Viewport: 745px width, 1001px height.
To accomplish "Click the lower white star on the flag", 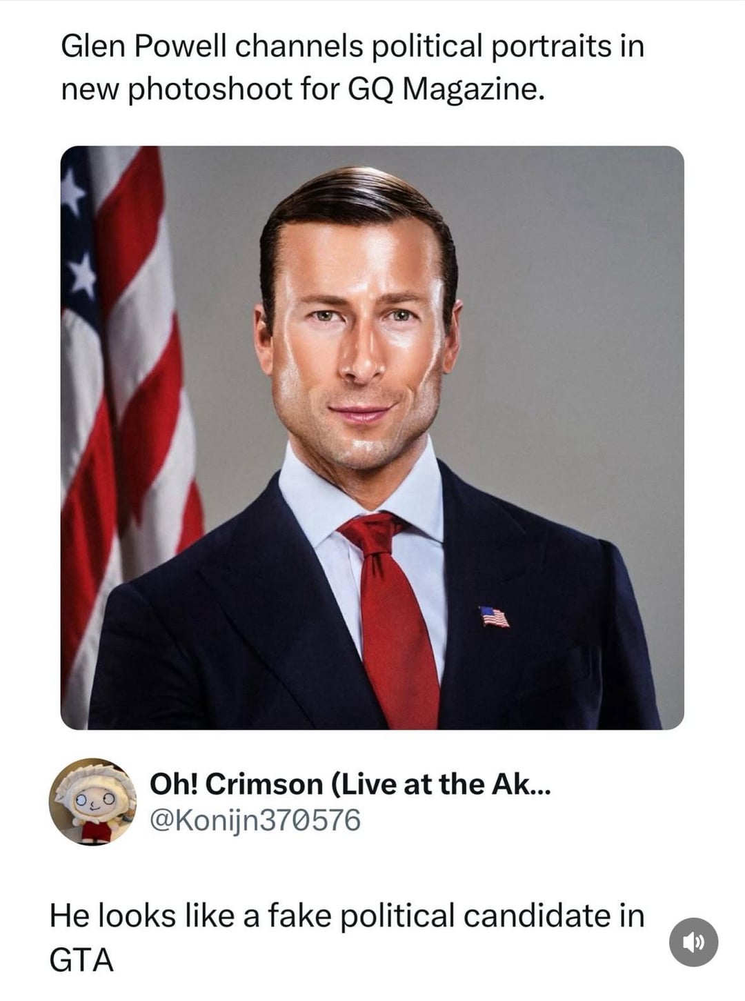I will coord(83,276).
